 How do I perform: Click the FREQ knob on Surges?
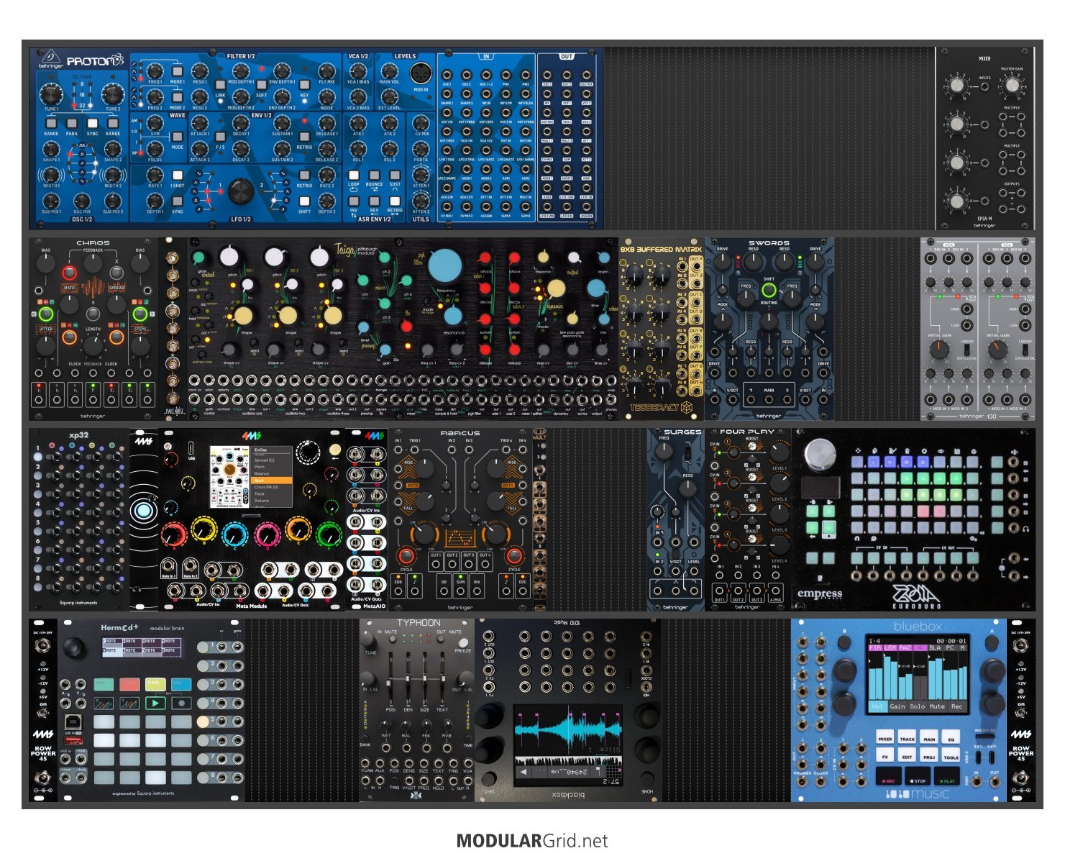pyautogui.click(x=664, y=451)
